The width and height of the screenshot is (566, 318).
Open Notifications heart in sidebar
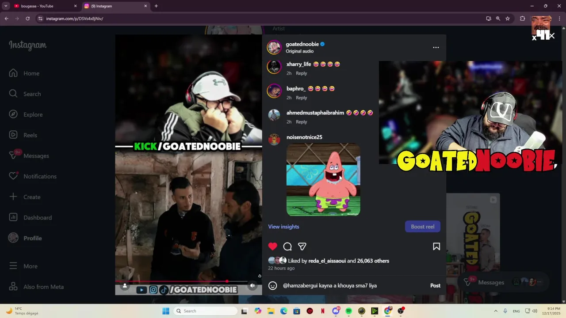33,176
